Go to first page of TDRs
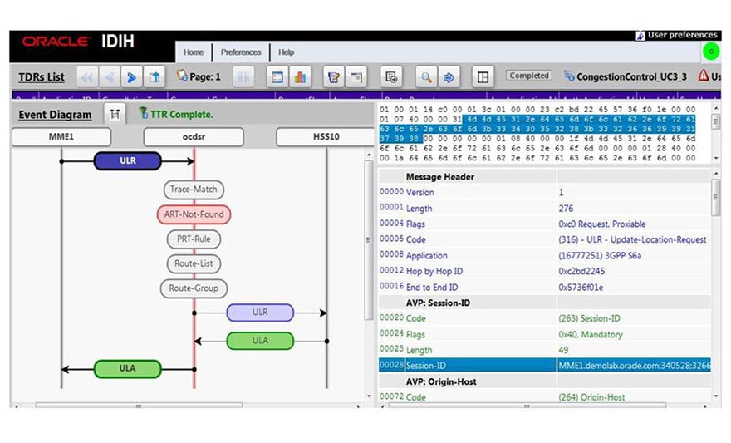Screen dimensions: 731x443 coord(87,77)
